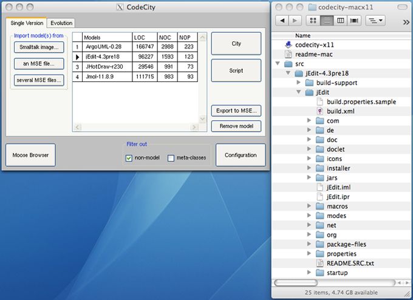Toggle the Finder toolbar pill button
Screen dimensions: 413x300
click(x=403, y=7)
